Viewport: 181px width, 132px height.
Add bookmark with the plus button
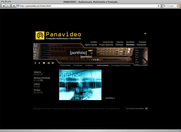pos(14,6)
